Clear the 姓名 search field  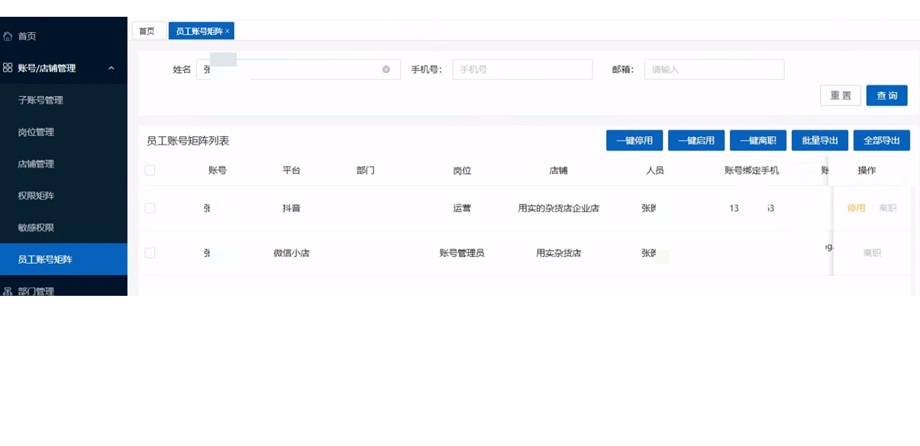pyautogui.click(x=386, y=69)
